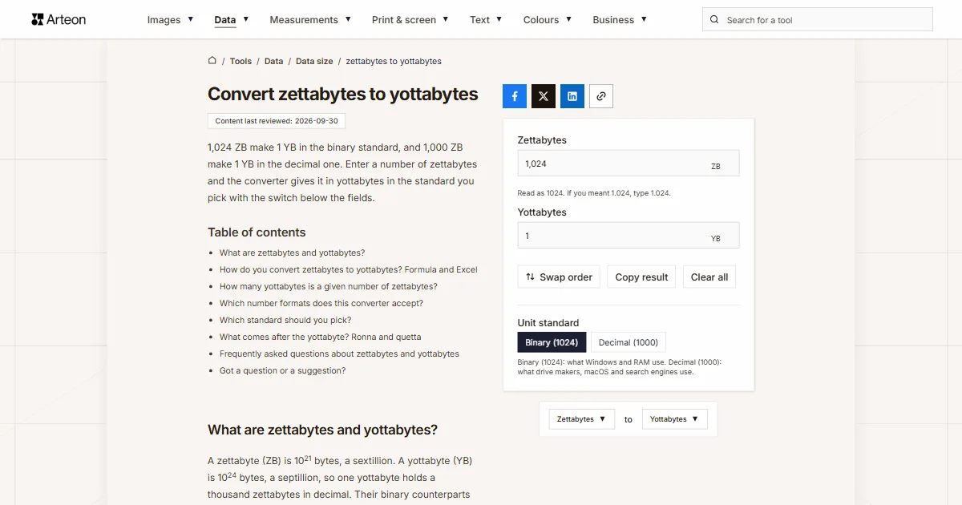
Task: Click the Yottabytes input field
Action: pos(629,236)
